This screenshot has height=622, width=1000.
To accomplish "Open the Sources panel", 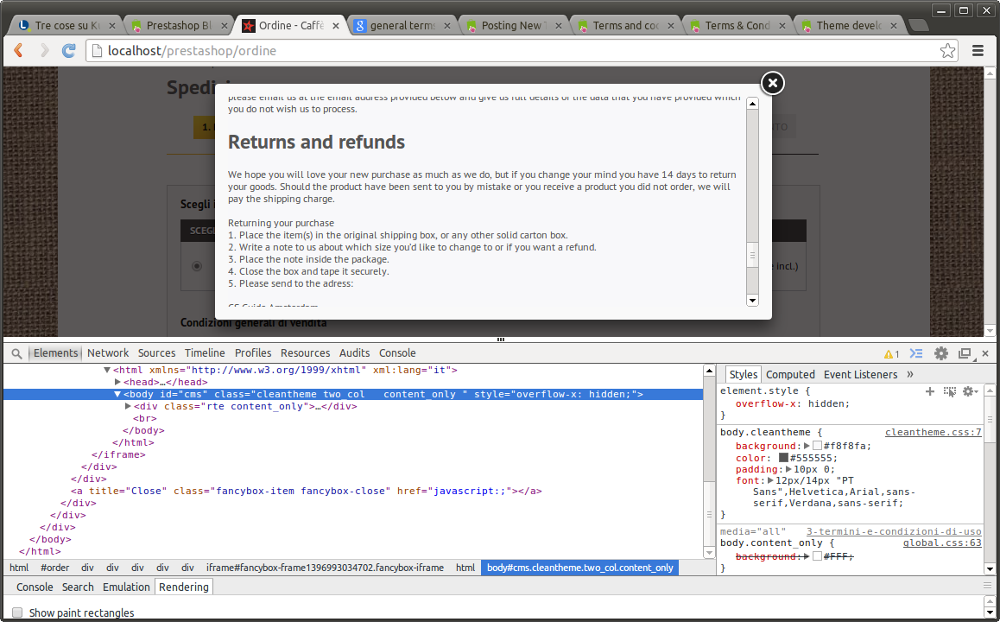I will pos(157,352).
